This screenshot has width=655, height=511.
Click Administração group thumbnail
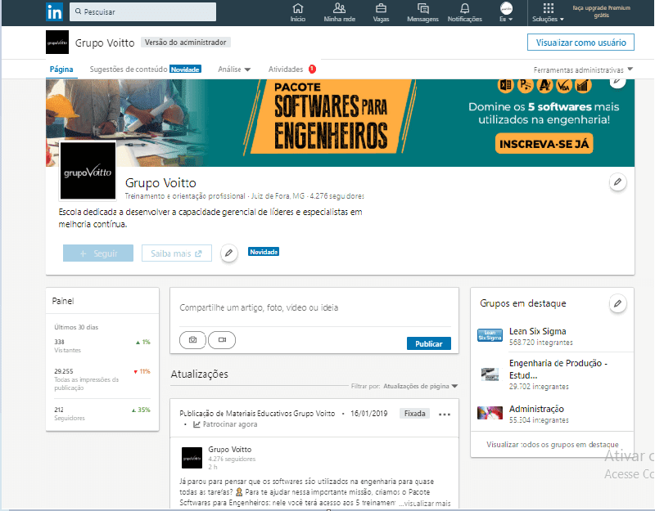(490, 413)
